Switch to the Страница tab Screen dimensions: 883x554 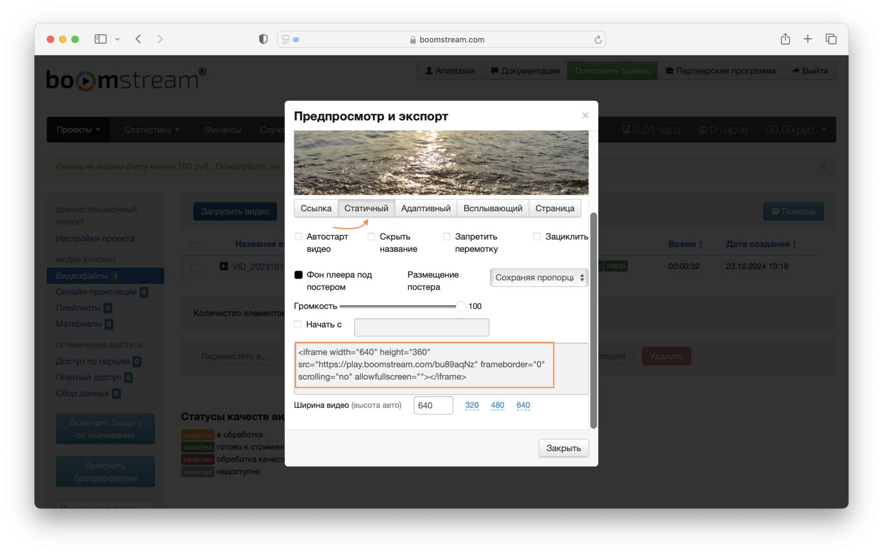coord(555,208)
